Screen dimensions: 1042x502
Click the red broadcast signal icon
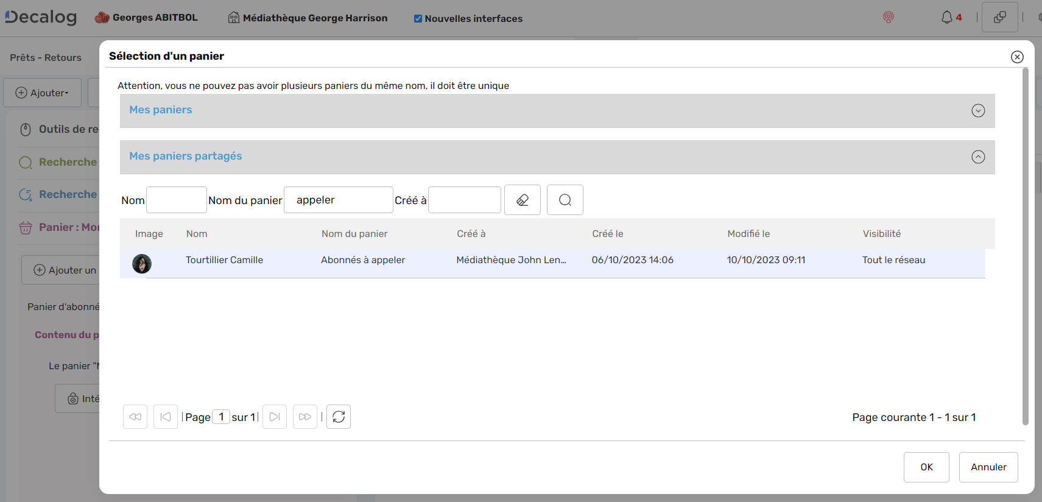[x=889, y=18]
